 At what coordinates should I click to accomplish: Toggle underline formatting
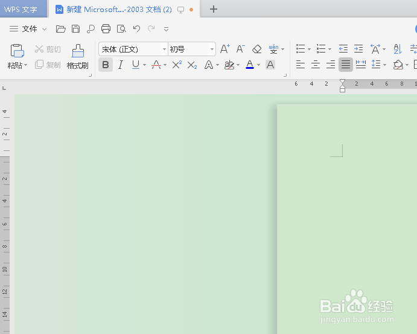136,65
